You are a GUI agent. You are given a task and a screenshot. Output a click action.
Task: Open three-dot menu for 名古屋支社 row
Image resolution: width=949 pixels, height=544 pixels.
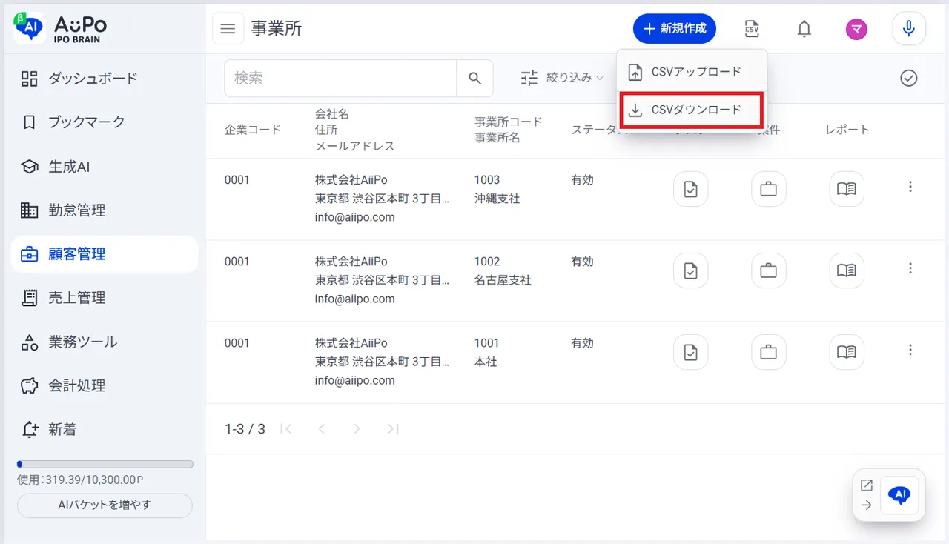click(910, 268)
